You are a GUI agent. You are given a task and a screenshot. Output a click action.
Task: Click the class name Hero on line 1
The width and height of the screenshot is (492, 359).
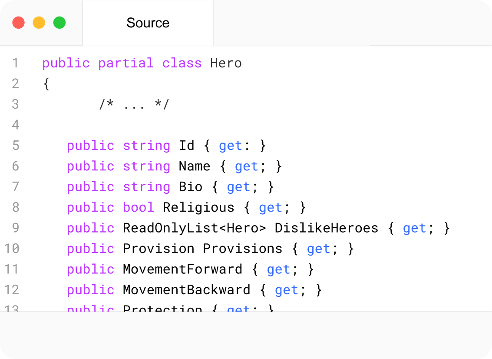tap(226, 63)
